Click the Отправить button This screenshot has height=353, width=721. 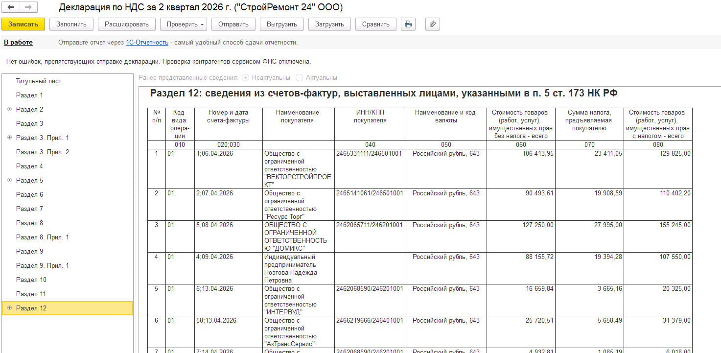pyautogui.click(x=233, y=24)
